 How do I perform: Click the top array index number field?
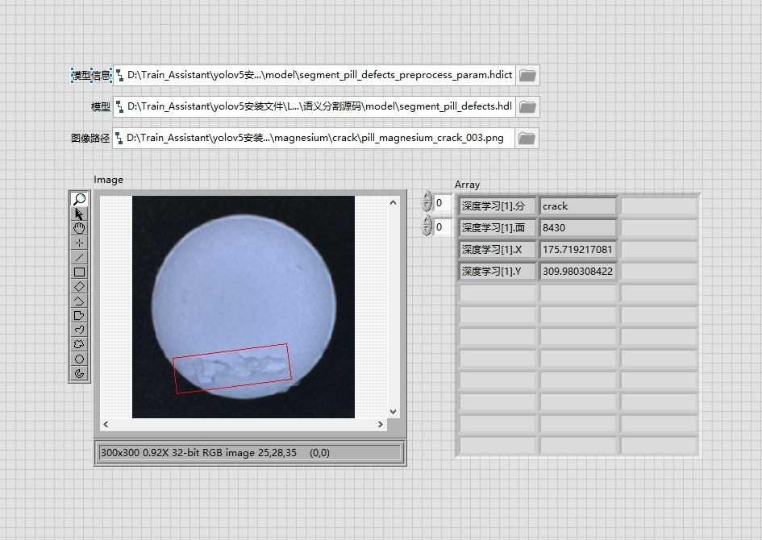[x=442, y=202]
